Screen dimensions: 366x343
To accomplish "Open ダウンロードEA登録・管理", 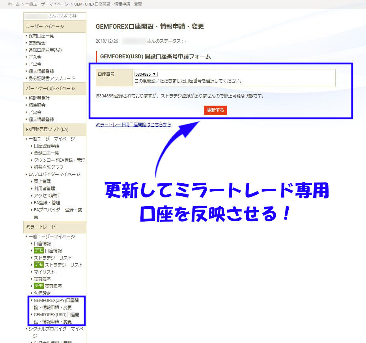I will pos(60,160).
